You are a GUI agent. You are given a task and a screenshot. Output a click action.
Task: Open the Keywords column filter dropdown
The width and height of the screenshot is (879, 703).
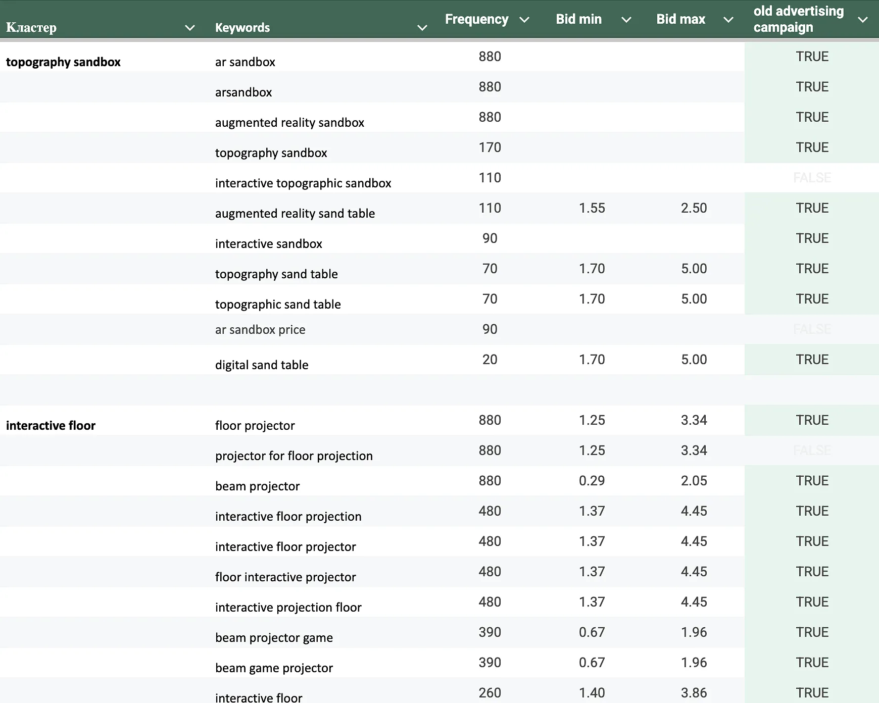[422, 28]
